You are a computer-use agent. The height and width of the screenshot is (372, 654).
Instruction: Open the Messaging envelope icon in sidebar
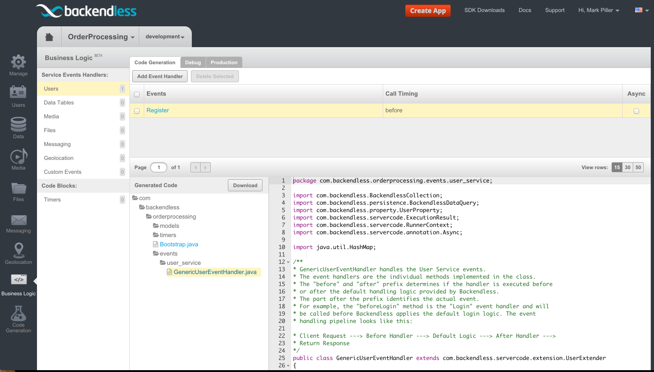pos(18,220)
